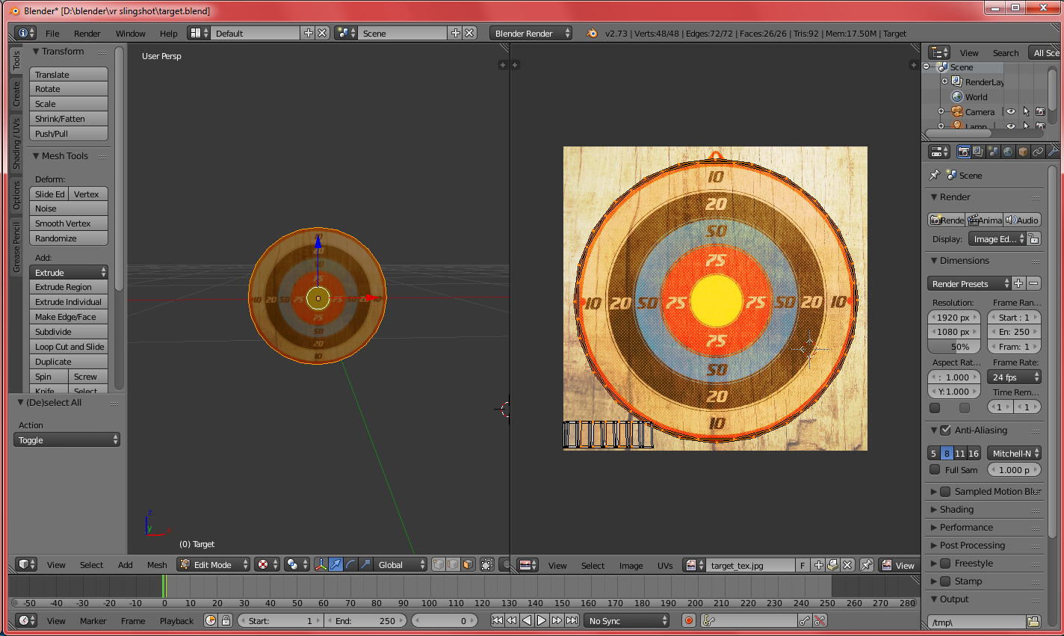This screenshot has height=636, width=1064.
Task: Open image file icon next to target_tex.jpg
Action: click(832, 565)
